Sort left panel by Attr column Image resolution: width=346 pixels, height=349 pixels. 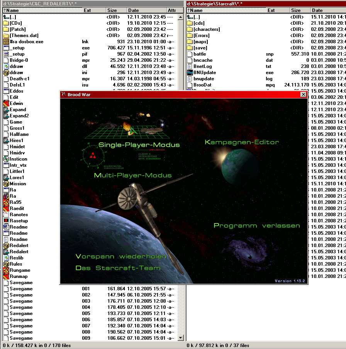[x=175, y=10]
